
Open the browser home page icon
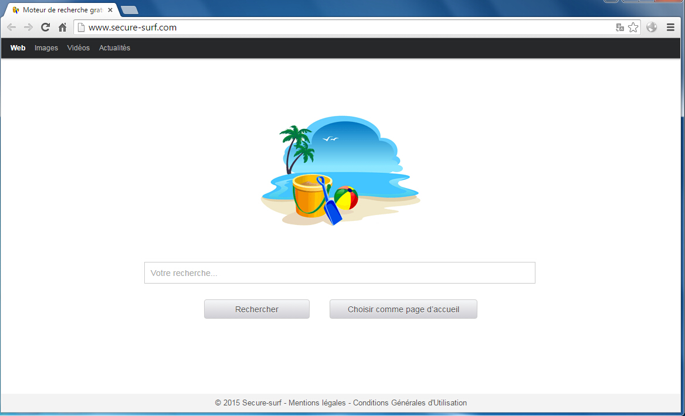coord(63,28)
